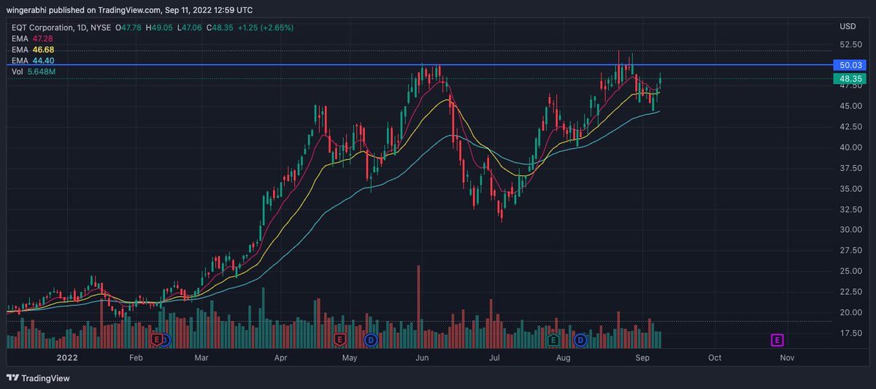
Task: Click the 37.50 price axis label
Action: 850,169
